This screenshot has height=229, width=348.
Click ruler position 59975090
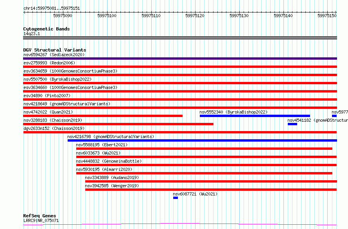63,16
